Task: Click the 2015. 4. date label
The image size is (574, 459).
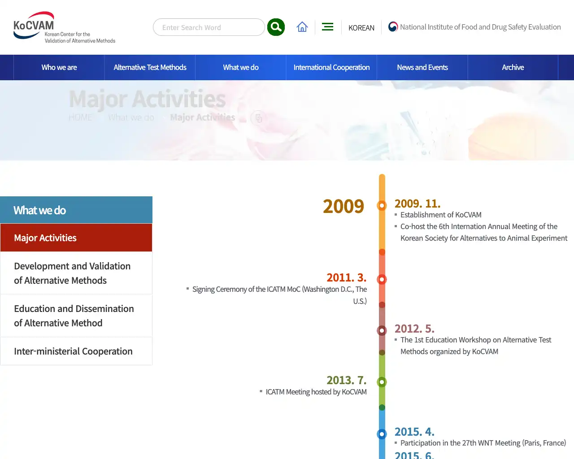Action: (x=414, y=432)
